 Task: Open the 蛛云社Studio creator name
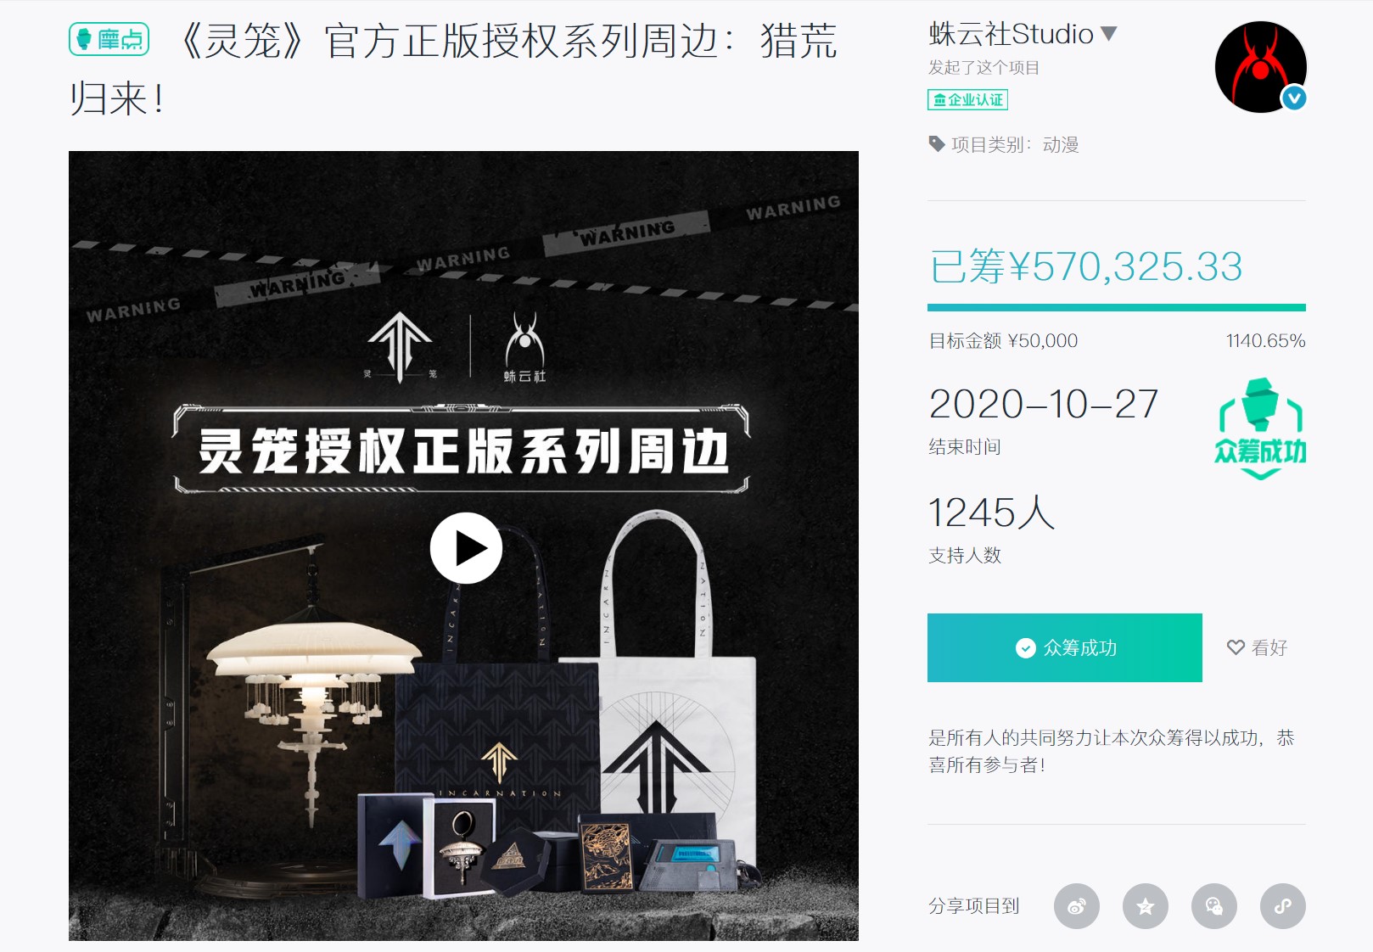pos(1011,34)
